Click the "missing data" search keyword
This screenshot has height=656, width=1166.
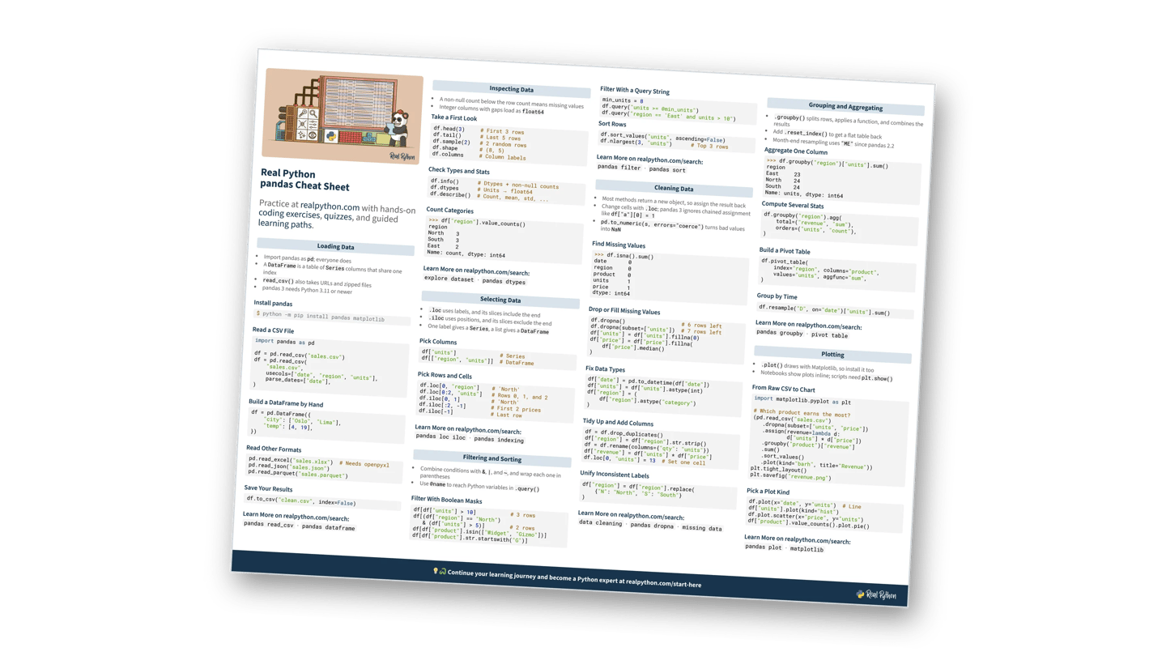click(x=701, y=528)
